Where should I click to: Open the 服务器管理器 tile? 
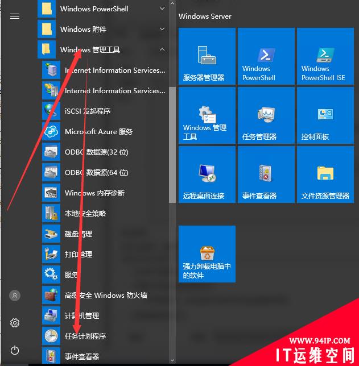pos(207,56)
